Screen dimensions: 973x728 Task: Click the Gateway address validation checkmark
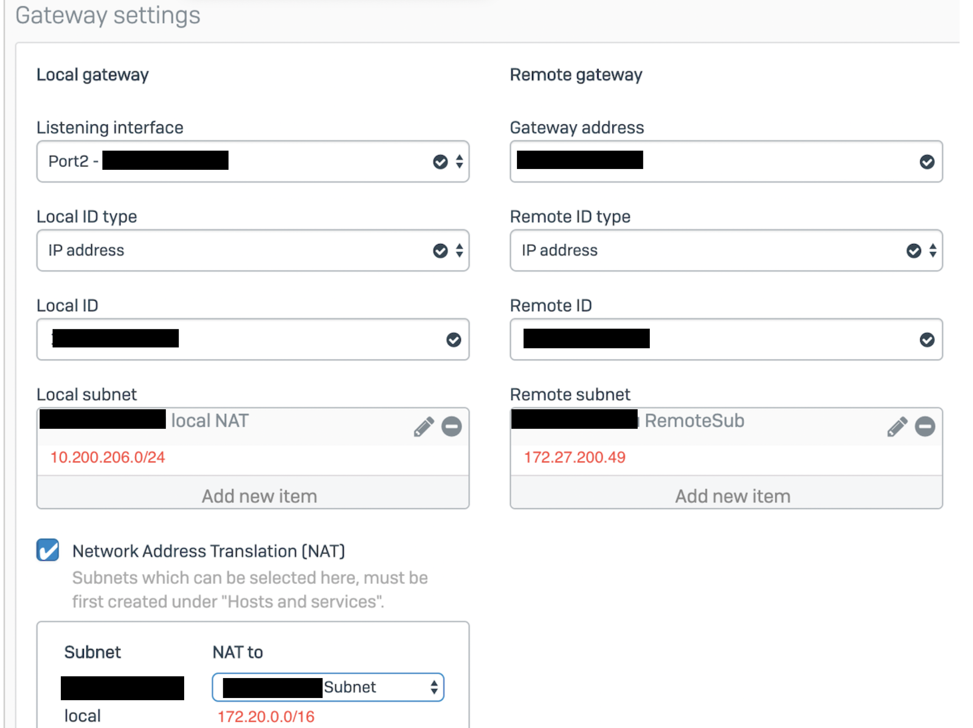(927, 162)
